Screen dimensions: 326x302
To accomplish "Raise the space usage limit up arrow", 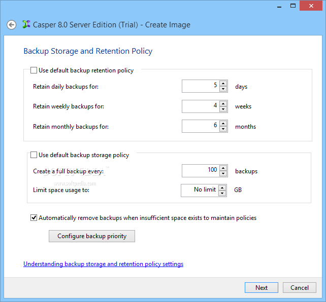I will (222, 188).
